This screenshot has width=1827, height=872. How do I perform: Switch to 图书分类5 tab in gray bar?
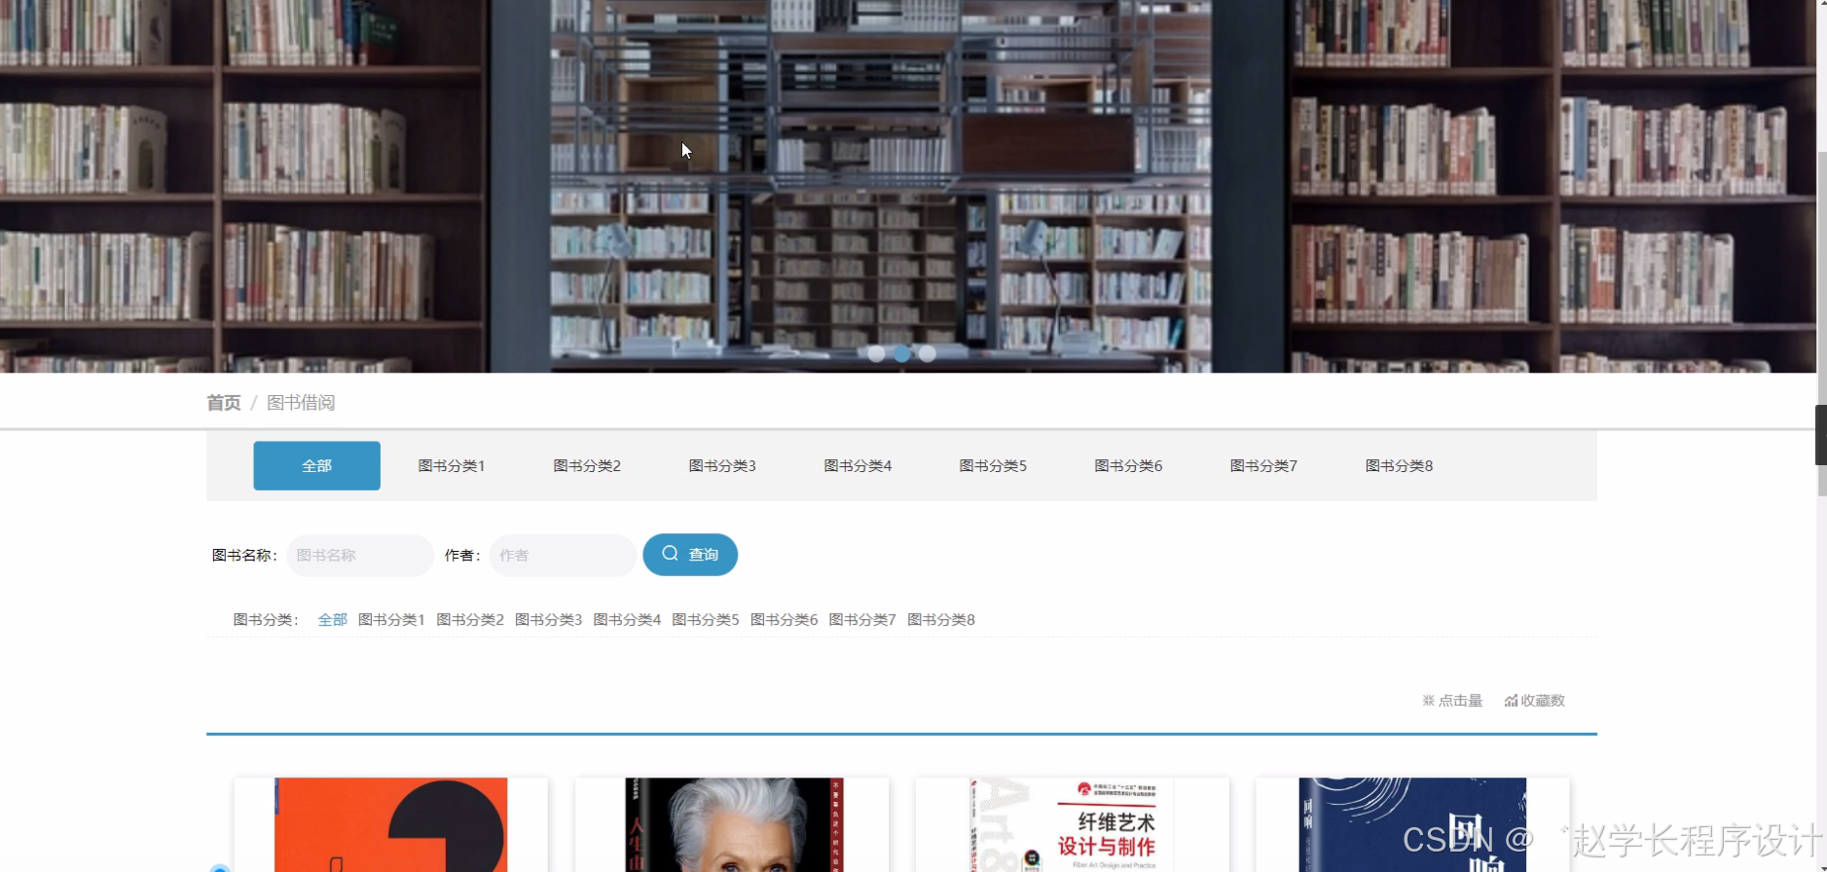(993, 465)
